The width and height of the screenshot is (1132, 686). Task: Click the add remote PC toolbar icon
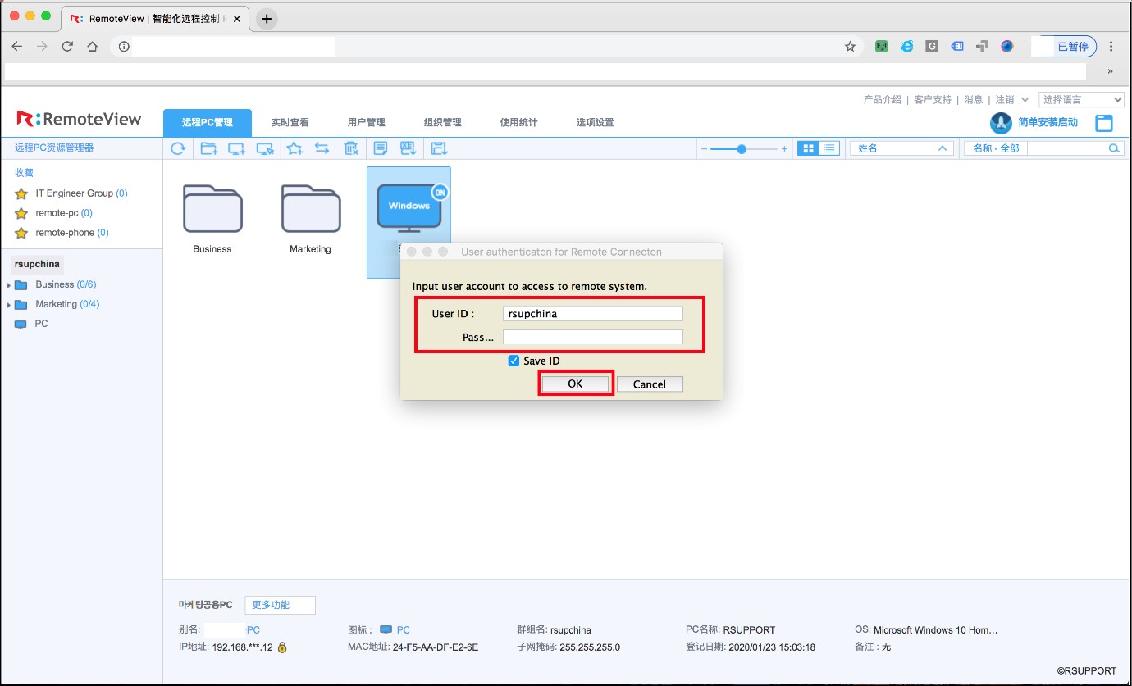(237, 148)
